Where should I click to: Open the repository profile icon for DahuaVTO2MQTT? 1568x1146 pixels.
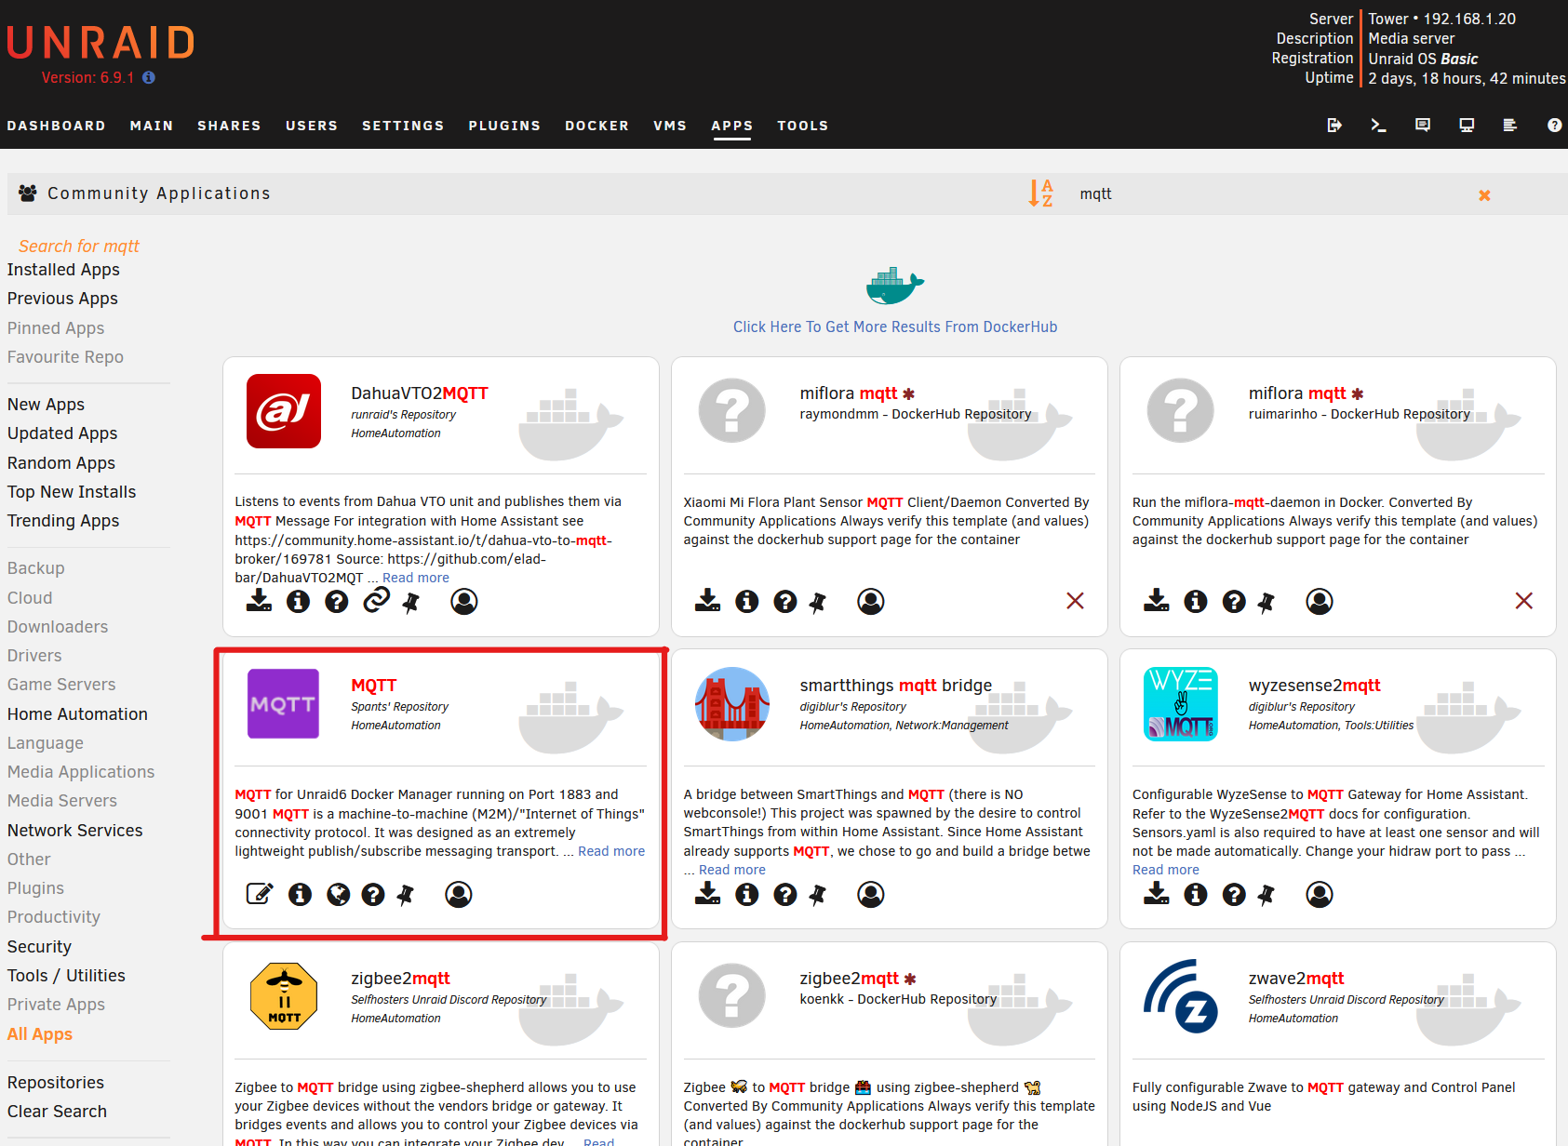tap(464, 602)
